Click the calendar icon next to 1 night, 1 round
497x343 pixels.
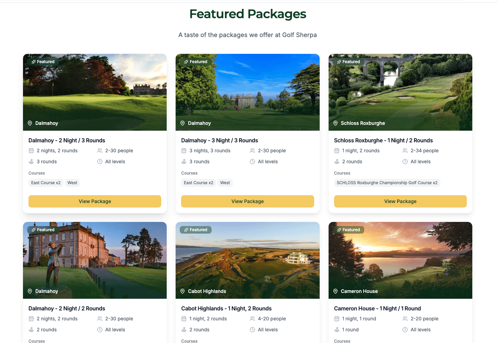337,319
